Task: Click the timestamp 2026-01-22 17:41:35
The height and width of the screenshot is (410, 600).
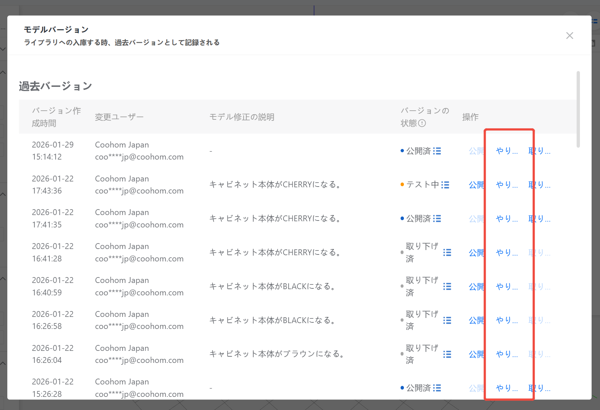Action: pos(53,218)
